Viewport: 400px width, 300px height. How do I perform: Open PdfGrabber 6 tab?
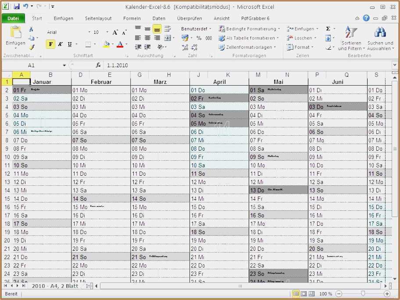point(255,18)
